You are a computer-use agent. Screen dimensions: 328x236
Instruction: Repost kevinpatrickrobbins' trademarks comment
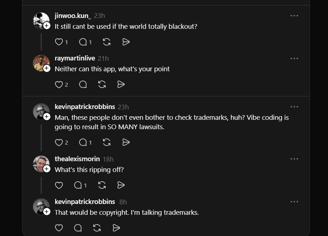click(x=107, y=142)
